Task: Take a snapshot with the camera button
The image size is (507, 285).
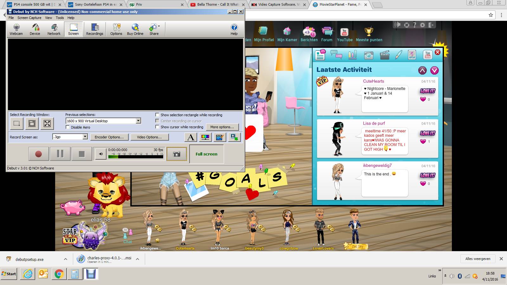Action: click(x=176, y=154)
